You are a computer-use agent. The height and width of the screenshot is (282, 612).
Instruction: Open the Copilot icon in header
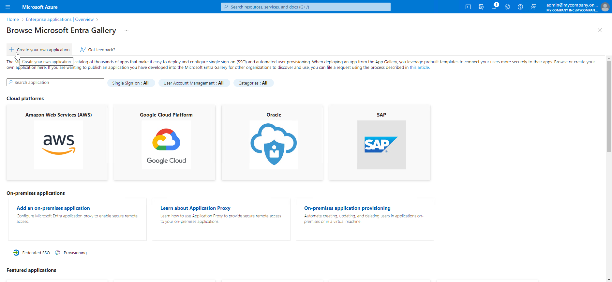click(481, 7)
